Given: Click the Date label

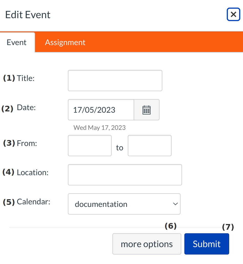Looking at the screenshot, I should [x=26, y=108].
